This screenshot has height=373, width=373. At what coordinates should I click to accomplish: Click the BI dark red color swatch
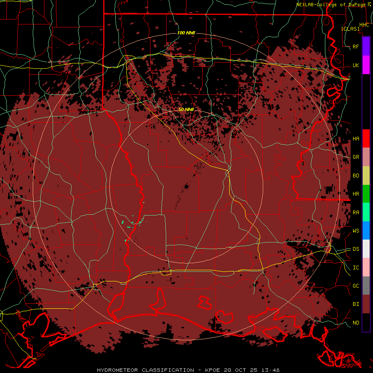click(x=366, y=304)
